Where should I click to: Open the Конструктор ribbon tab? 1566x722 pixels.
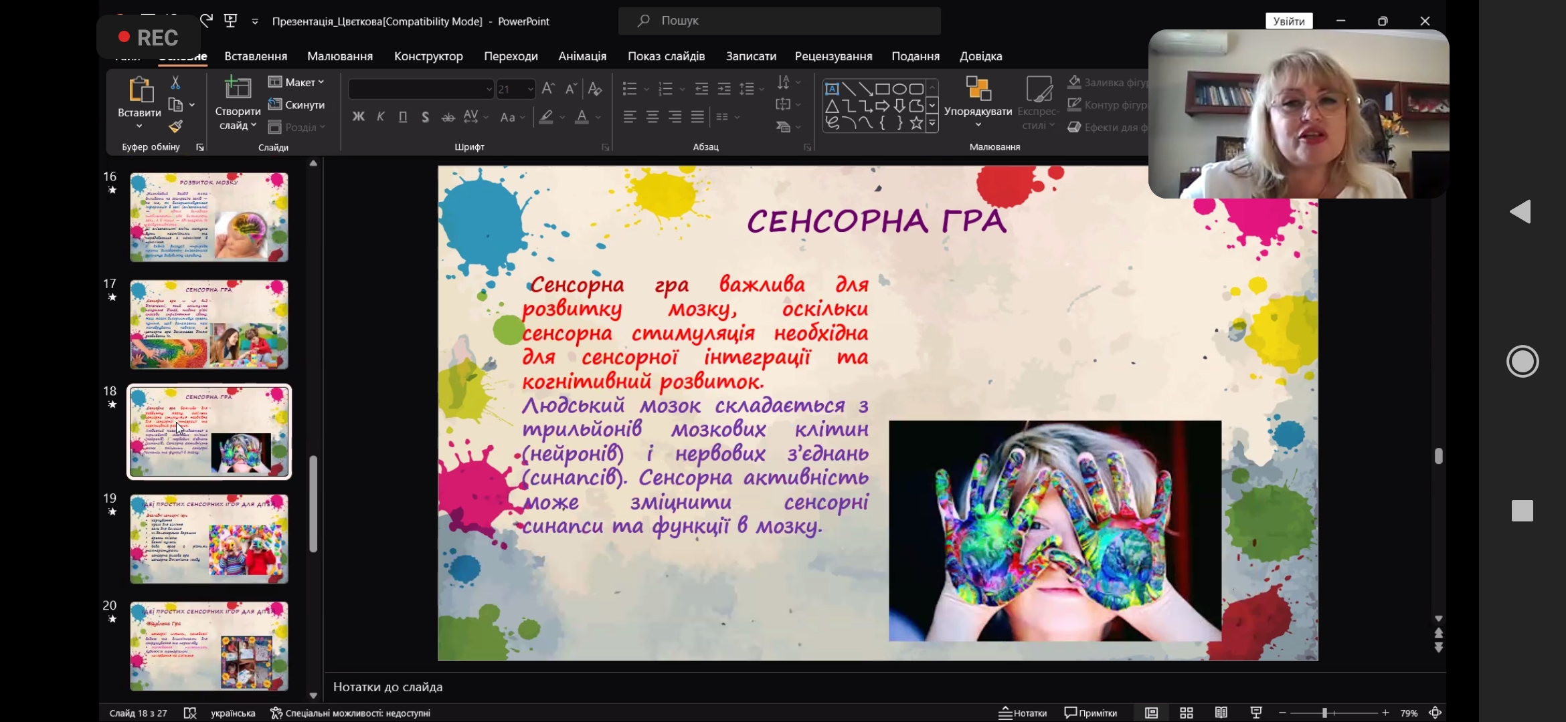click(428, 56)
